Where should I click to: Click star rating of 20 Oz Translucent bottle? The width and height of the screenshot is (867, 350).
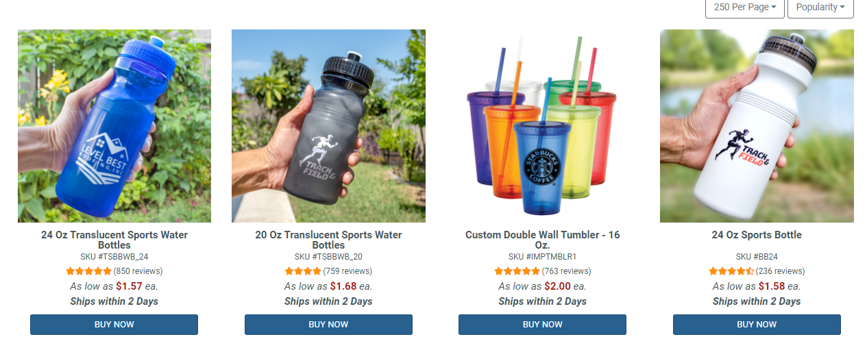tap(303, 271)
